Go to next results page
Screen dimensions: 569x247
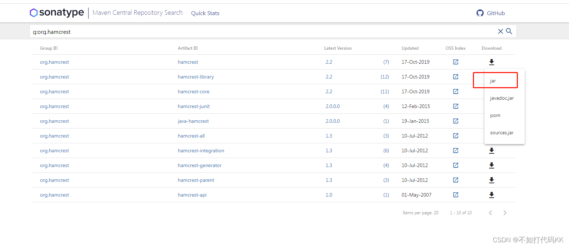click(505, 213)
